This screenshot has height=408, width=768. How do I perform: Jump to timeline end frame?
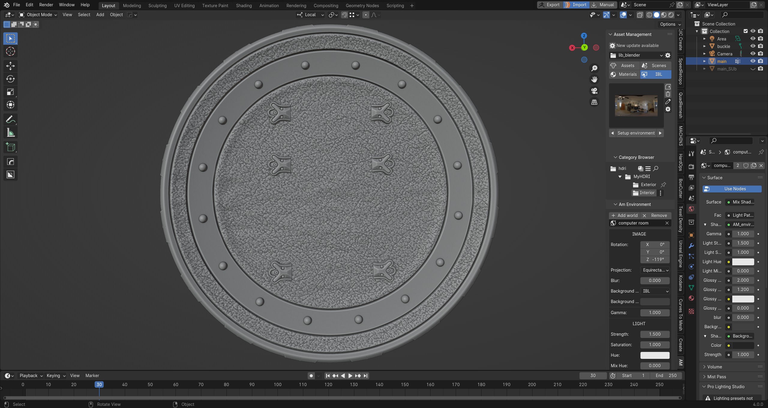coord(365,376)
